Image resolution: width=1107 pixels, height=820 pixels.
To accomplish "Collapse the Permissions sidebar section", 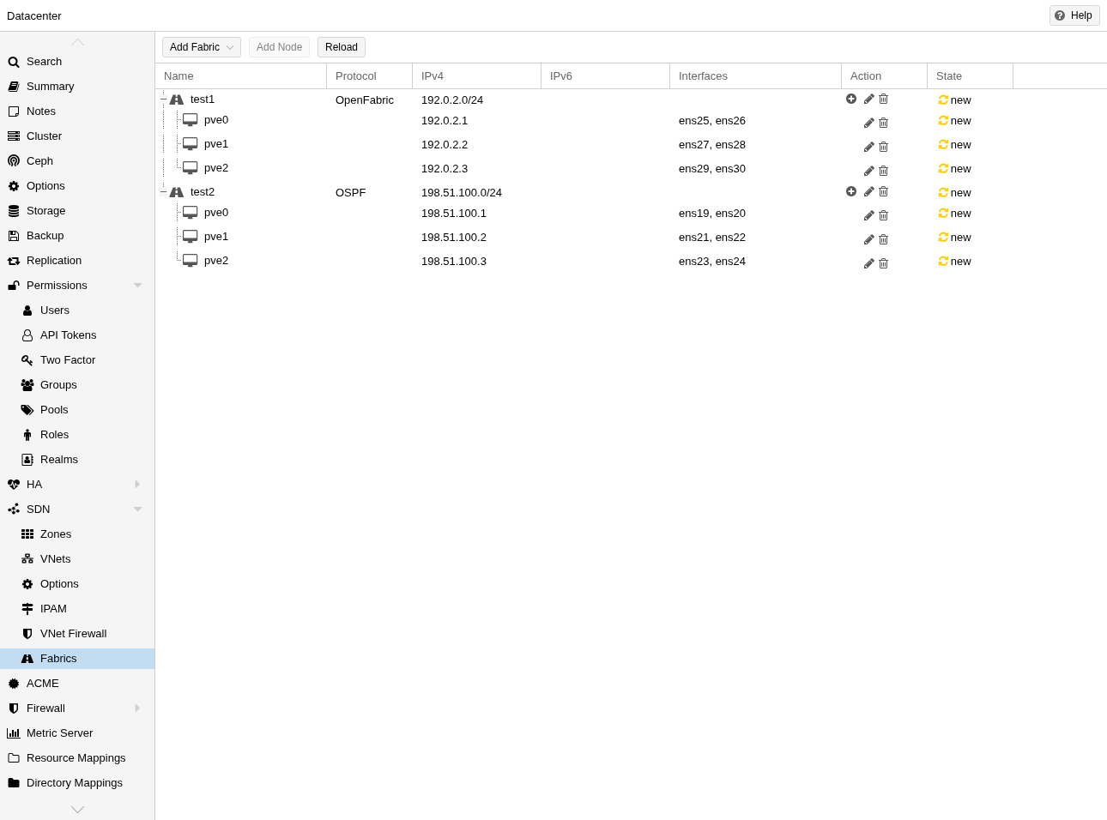I will click(x=137, y=286).
